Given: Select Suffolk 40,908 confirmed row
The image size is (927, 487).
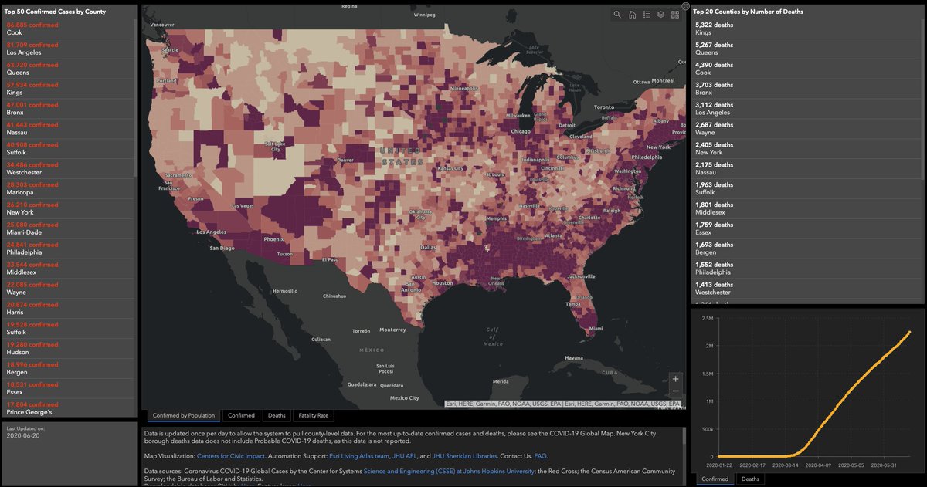Looking at the screenshot, I should point(69,149).
